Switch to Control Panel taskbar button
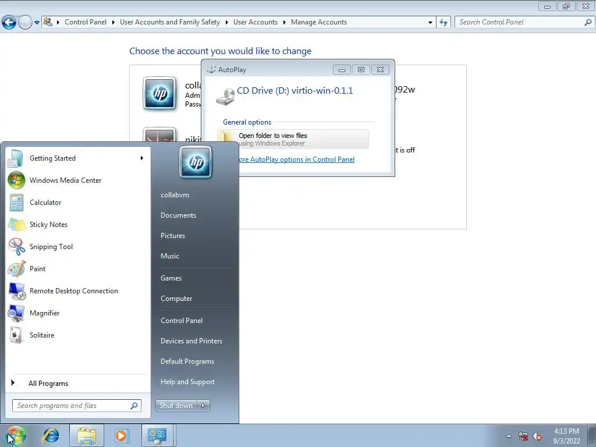The width and height of the screenshot is (596, 447). pos(157,435)
